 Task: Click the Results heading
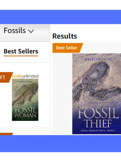pyautogui.click(x=65, y=36)
